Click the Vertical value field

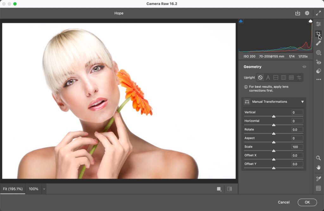click(x=297, y=112)
